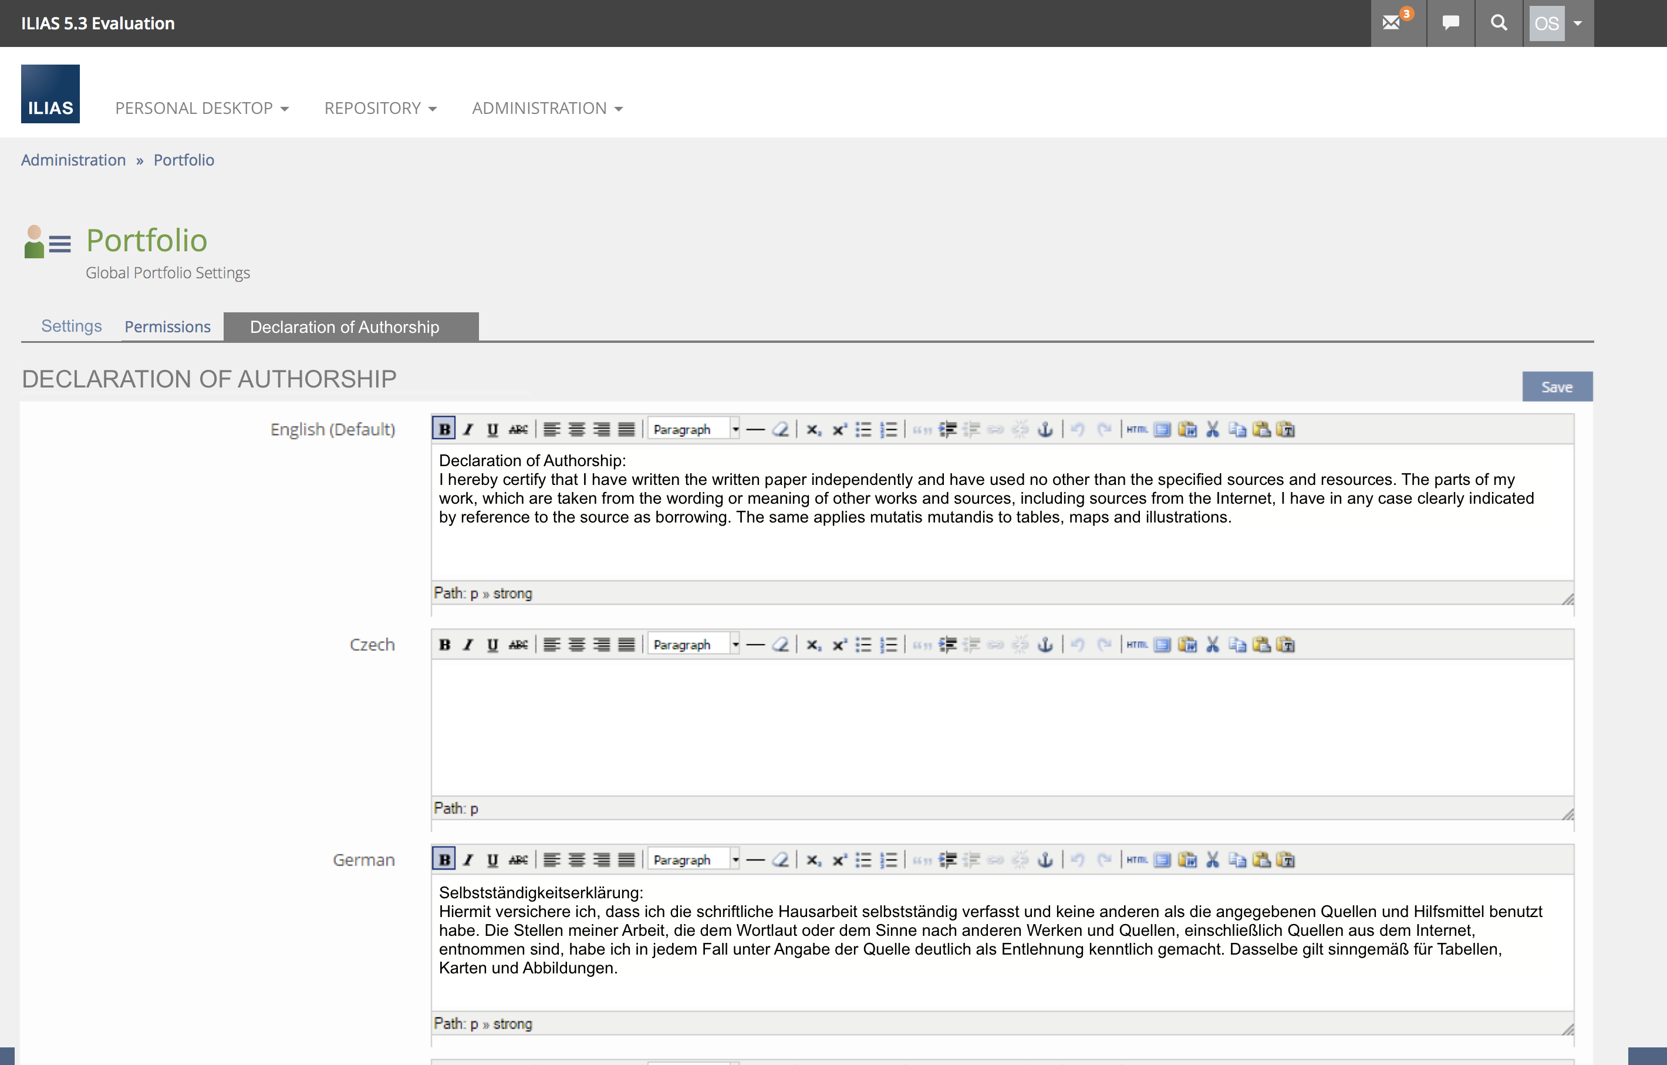Click the cut scissors icon in Czech editor

tap(1212, 645)
